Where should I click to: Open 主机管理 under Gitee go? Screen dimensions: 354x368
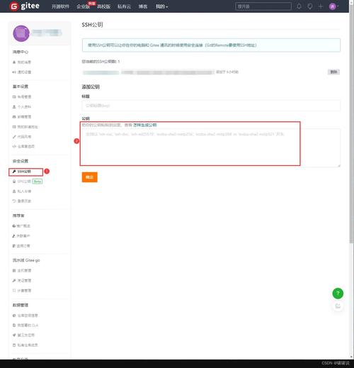tap(24, 271)
